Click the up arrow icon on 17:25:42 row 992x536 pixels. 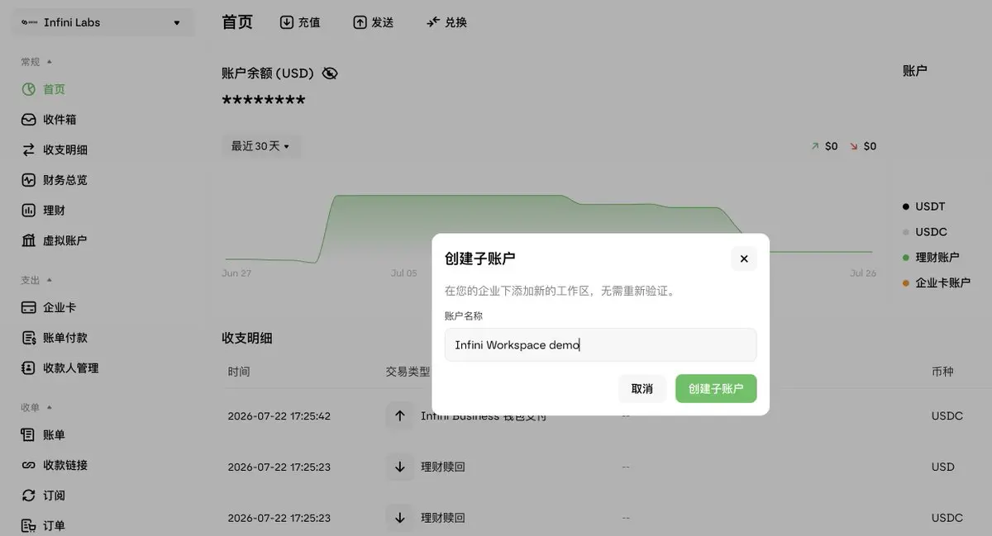click(400, 416)
